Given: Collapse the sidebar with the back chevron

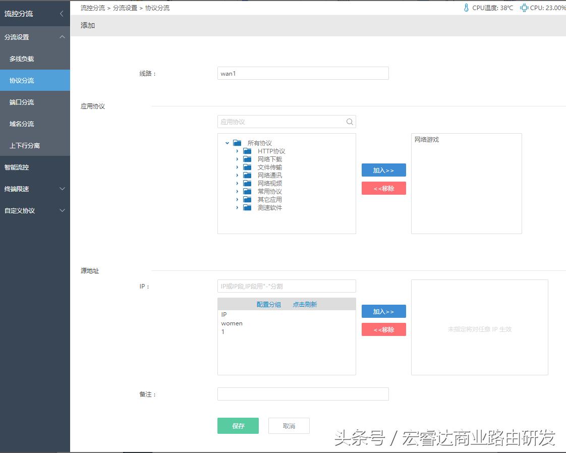Looking at the screenshot, I should [62, 14].
